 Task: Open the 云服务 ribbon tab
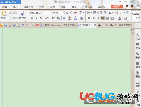pos(101,7)
